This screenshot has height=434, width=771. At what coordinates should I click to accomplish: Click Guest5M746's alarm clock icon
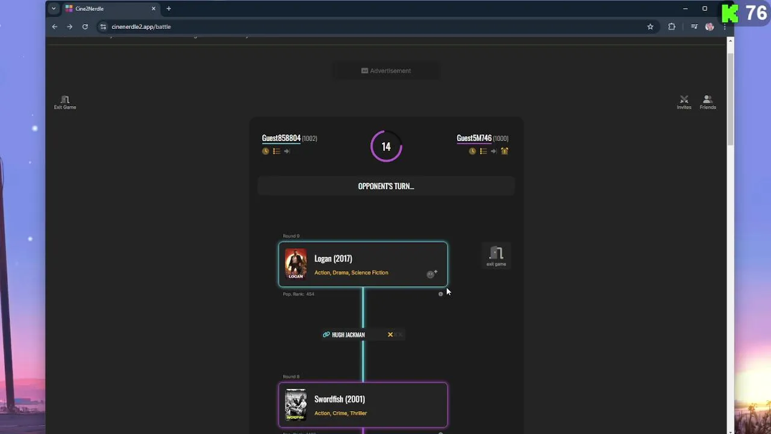504,151
